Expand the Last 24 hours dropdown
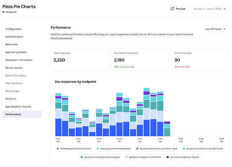The image size is (232, 167). 216,29
